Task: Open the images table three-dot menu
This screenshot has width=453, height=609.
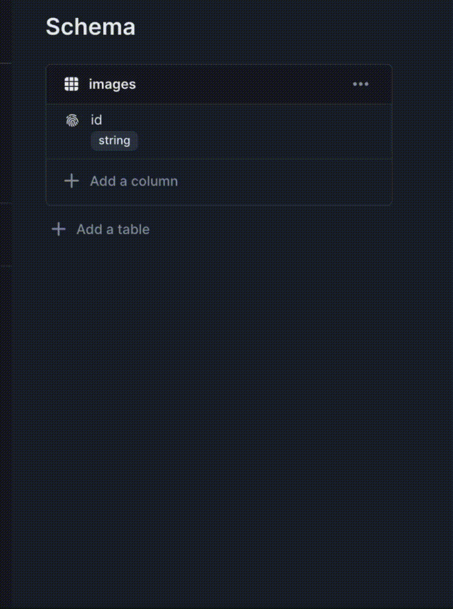Action: pos(360,84)
